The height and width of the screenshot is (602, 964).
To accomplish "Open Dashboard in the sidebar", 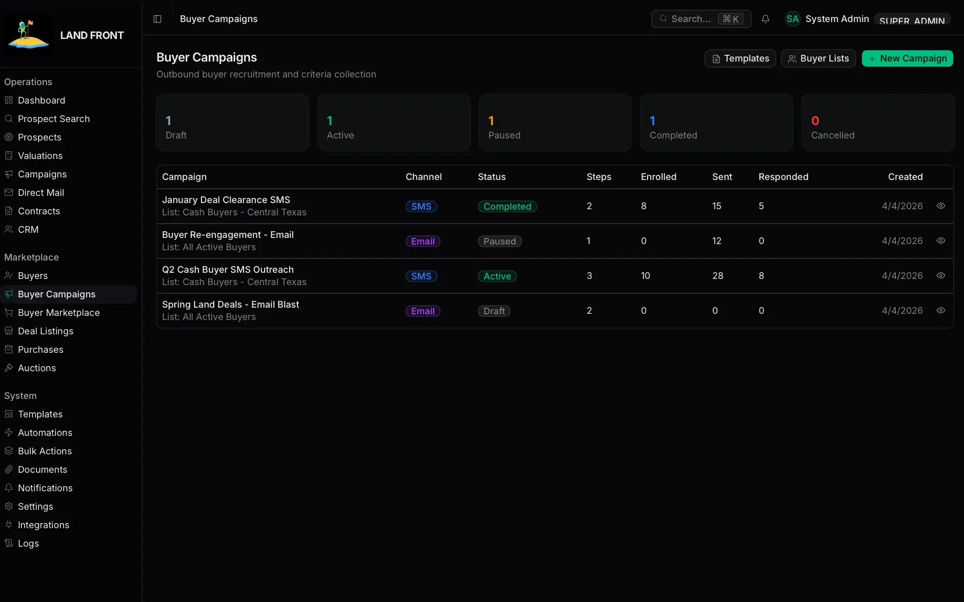I will tap(68, 101).
